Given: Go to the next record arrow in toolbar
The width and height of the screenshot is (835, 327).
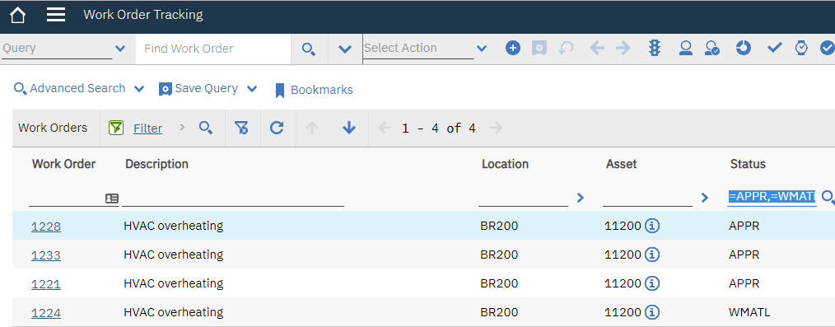Looking at the screenshot, I should pos(623,49).
